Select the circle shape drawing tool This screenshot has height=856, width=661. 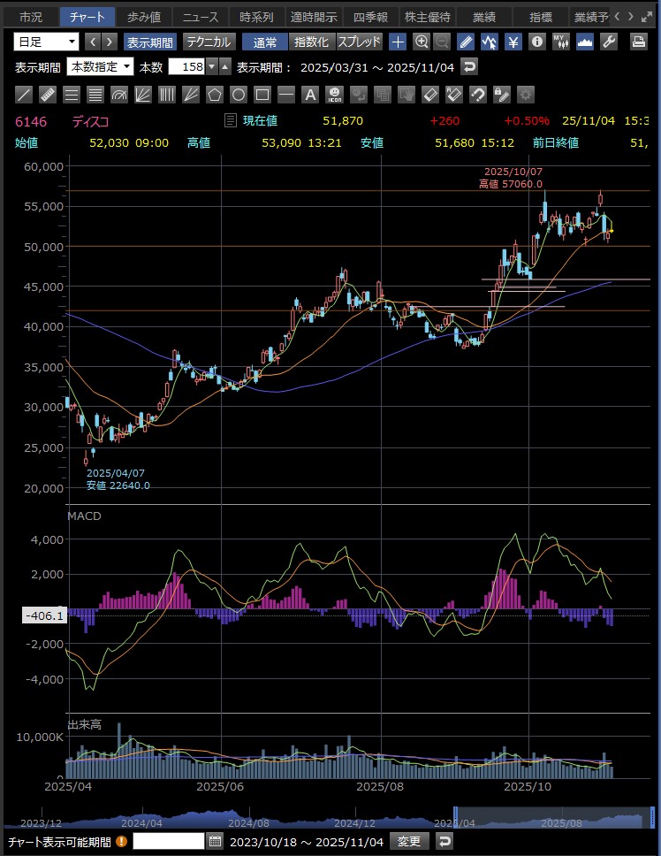(239, 95)
